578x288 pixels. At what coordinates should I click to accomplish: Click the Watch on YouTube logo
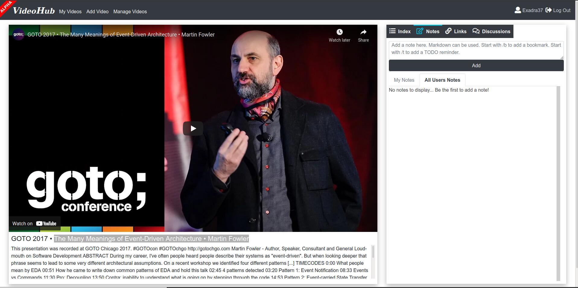pos(46,223)
